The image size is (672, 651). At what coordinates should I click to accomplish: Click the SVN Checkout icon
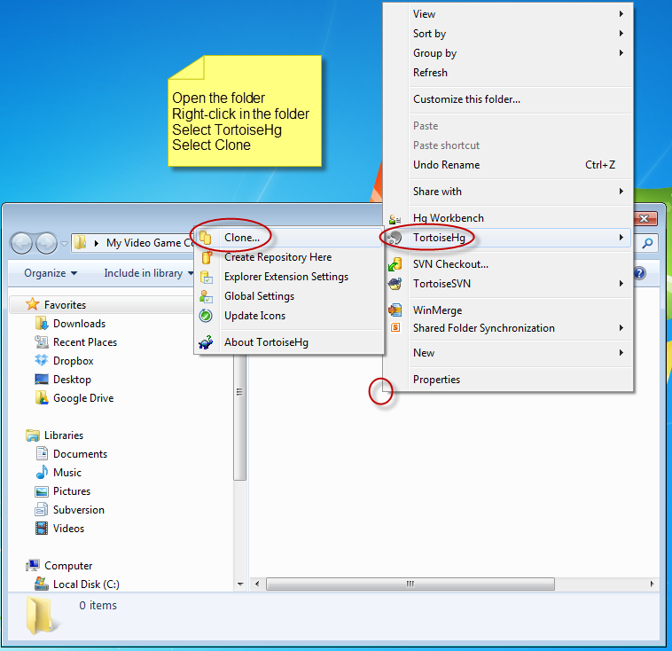(x=395, y=264)
